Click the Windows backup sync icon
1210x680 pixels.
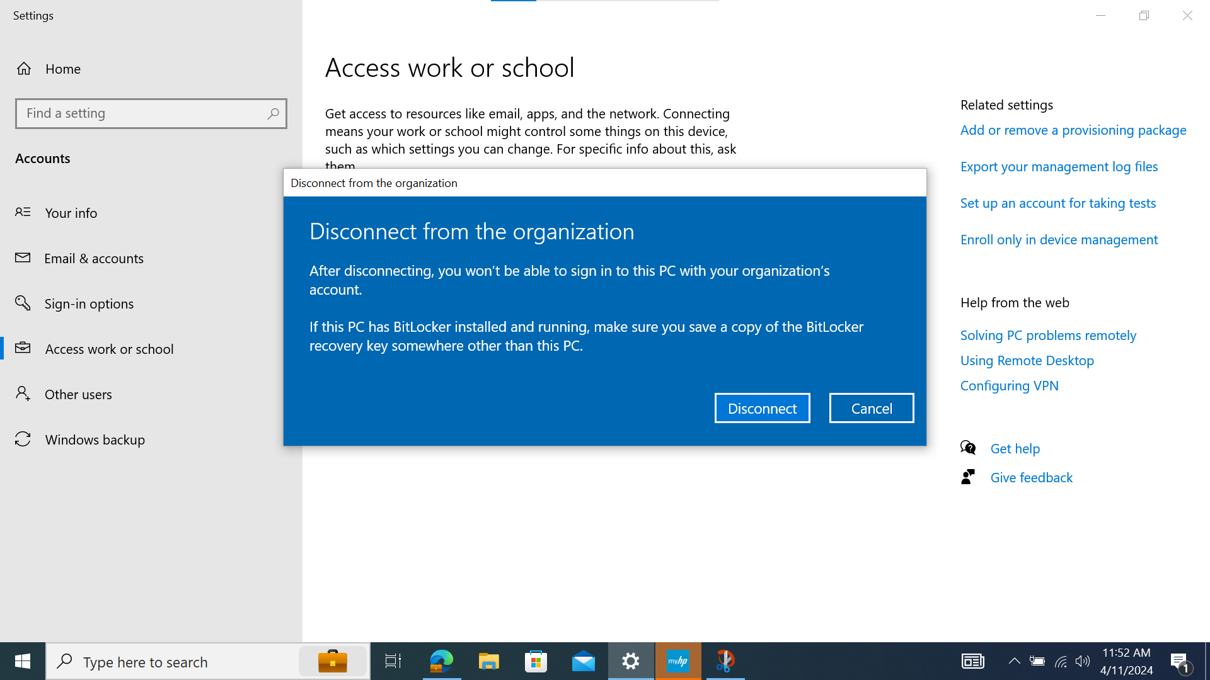[x=23, y=439]
